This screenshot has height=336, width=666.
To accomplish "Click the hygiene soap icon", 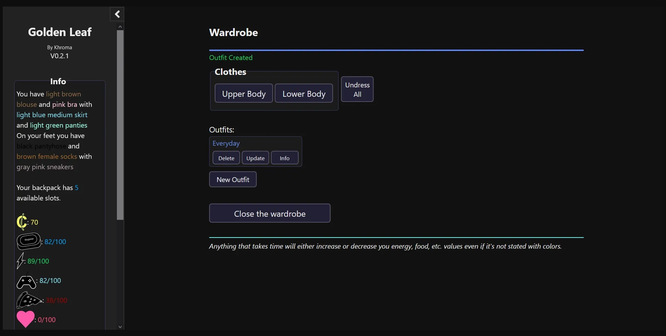I will pos(29,241).
